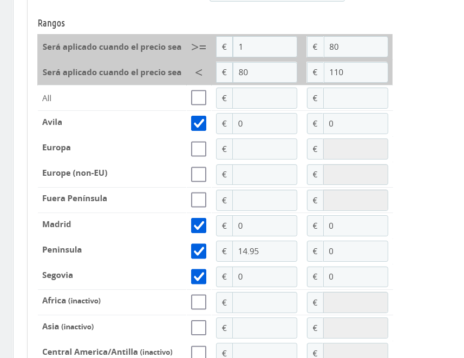This screenshot has width=464, height=358.
Task: Enable the Europa zone checkbox
Action: [199, 149]
